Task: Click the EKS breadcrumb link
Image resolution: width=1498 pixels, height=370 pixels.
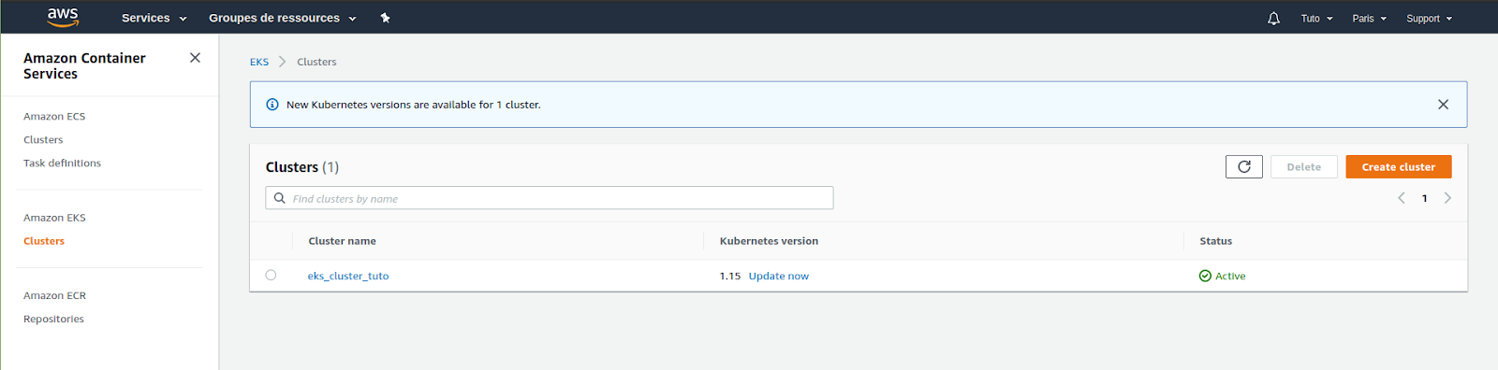Action: (x=259, y=62)
